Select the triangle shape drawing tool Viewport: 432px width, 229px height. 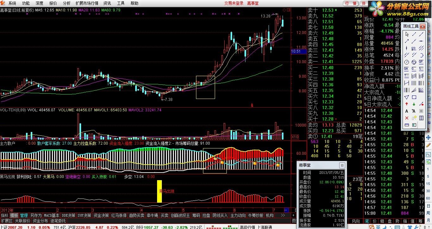point(407,97)
